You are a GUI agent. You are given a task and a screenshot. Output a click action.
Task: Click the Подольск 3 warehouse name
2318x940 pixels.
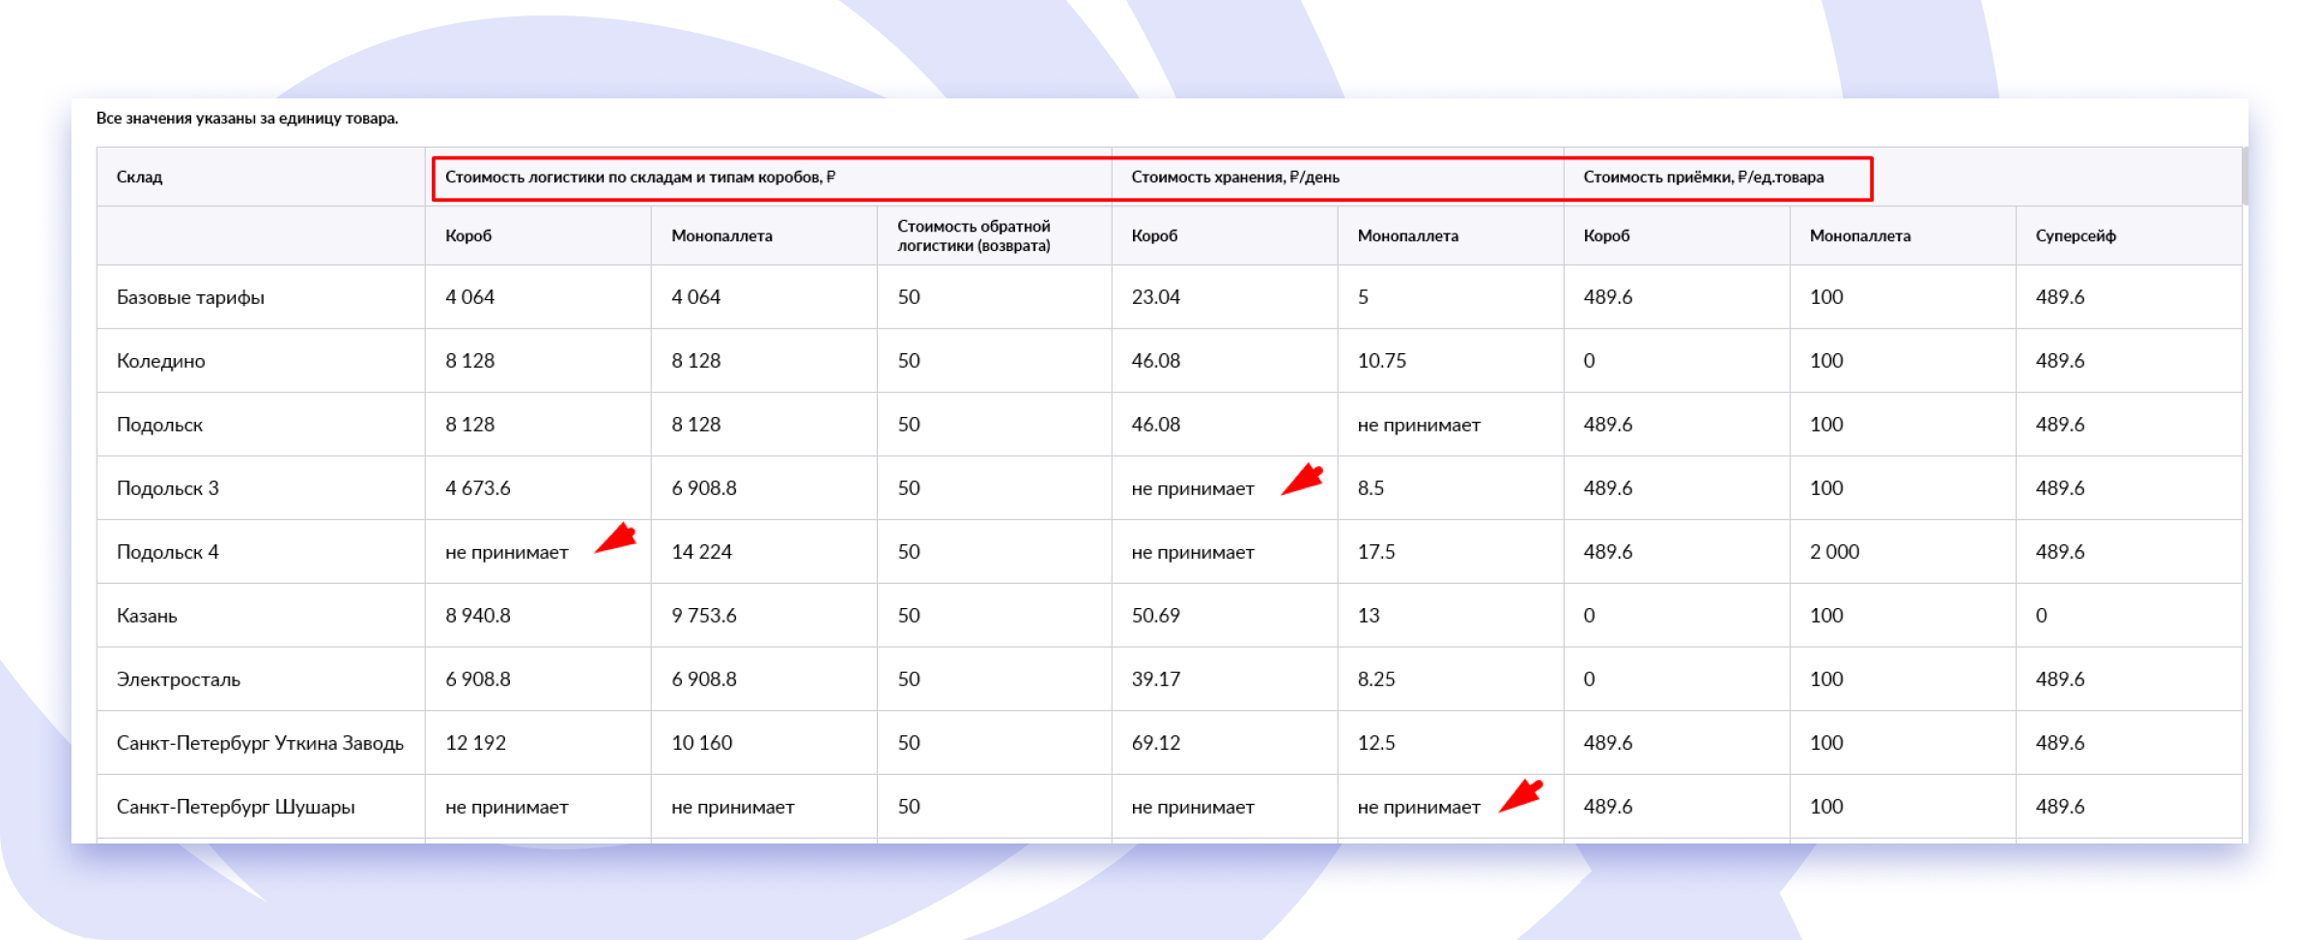167,488
